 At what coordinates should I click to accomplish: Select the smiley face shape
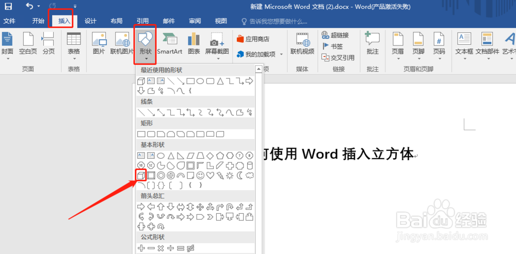(x=200, y=176)
